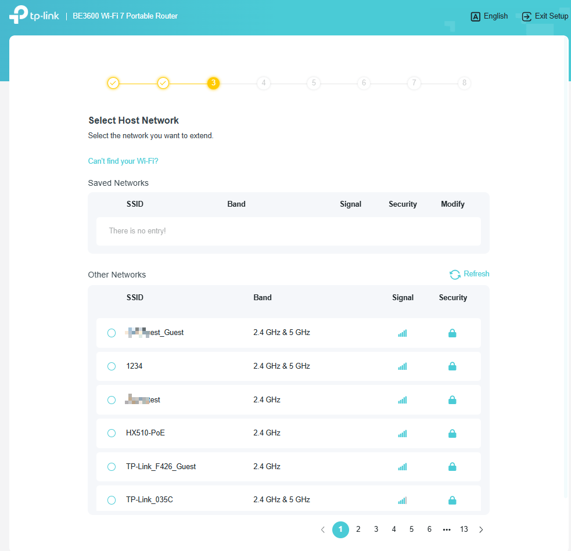Click the step 4 circle in progress bar
Viewport: 571px width, 551px height.
click(x=263, y=83)
